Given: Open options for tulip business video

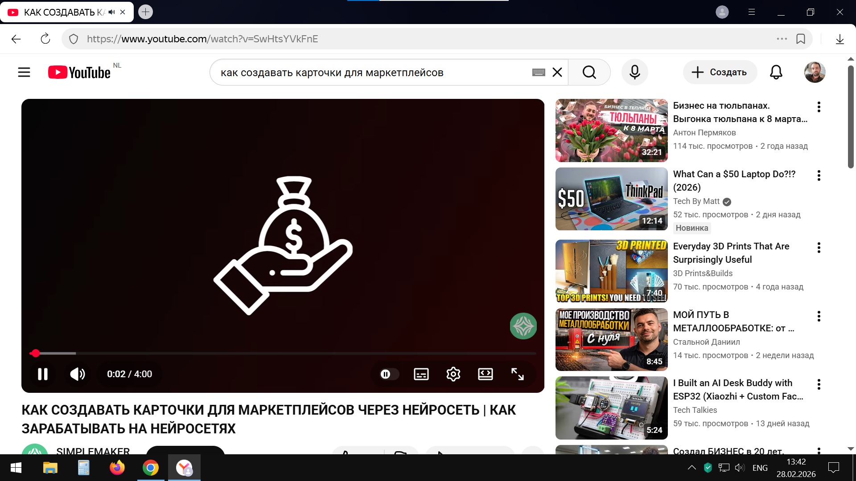Looking at the screenshot, I should click(819, 107).
